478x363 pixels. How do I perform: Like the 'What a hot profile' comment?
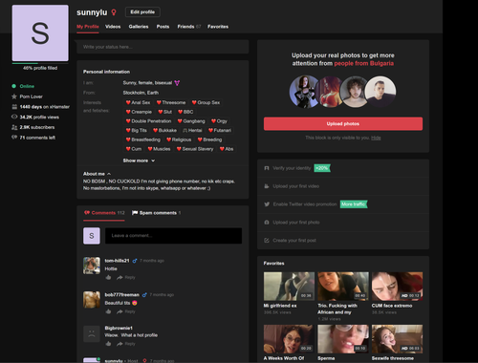[x=108, y=344]
